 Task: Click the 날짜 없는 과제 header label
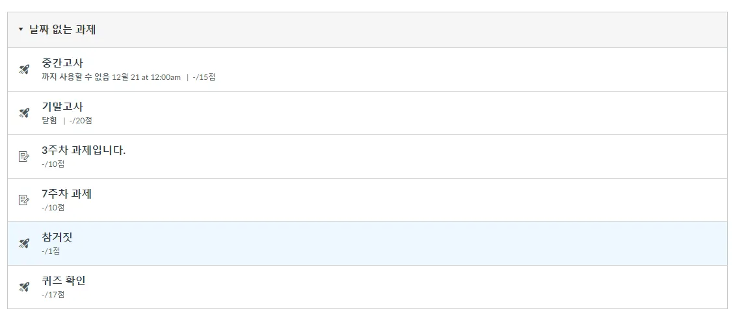click(x=63, y=30)
